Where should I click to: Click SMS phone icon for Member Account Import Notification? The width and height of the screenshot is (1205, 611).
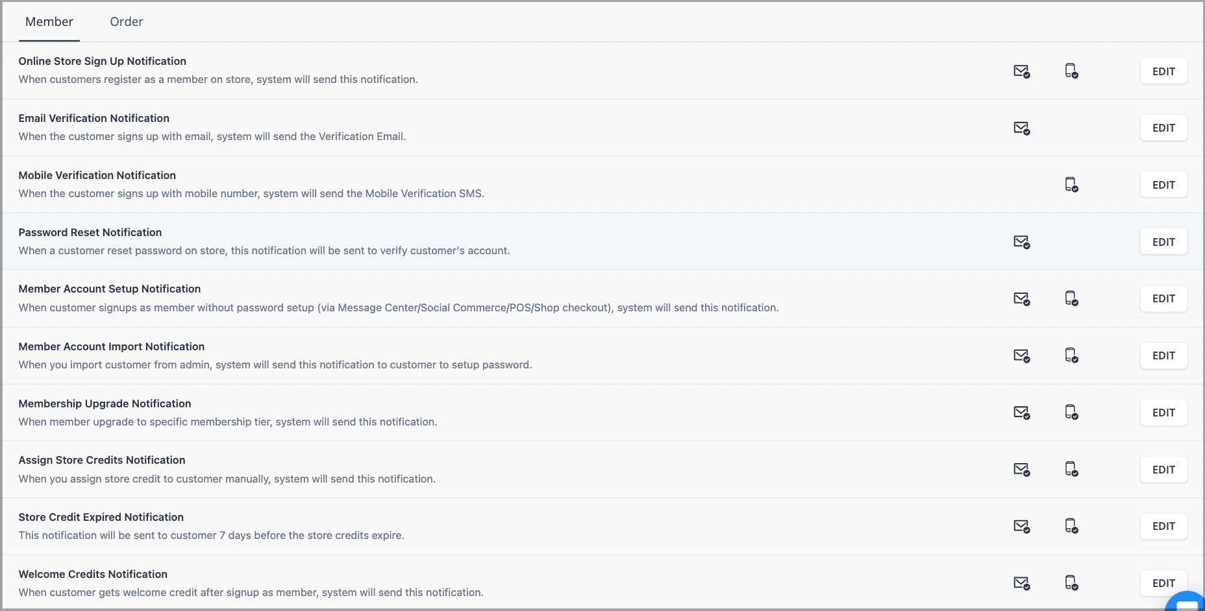click(x=1071, y=355)
